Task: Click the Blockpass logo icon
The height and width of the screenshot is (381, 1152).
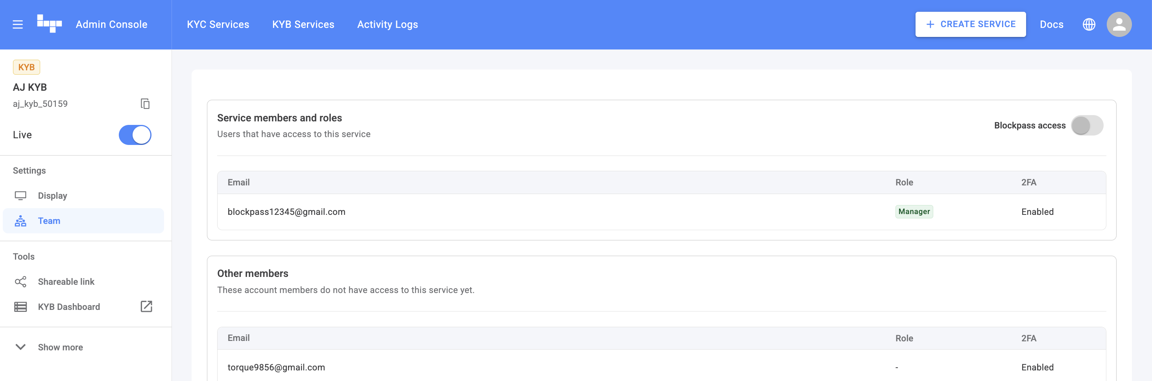Action: (x=49, y=24)
